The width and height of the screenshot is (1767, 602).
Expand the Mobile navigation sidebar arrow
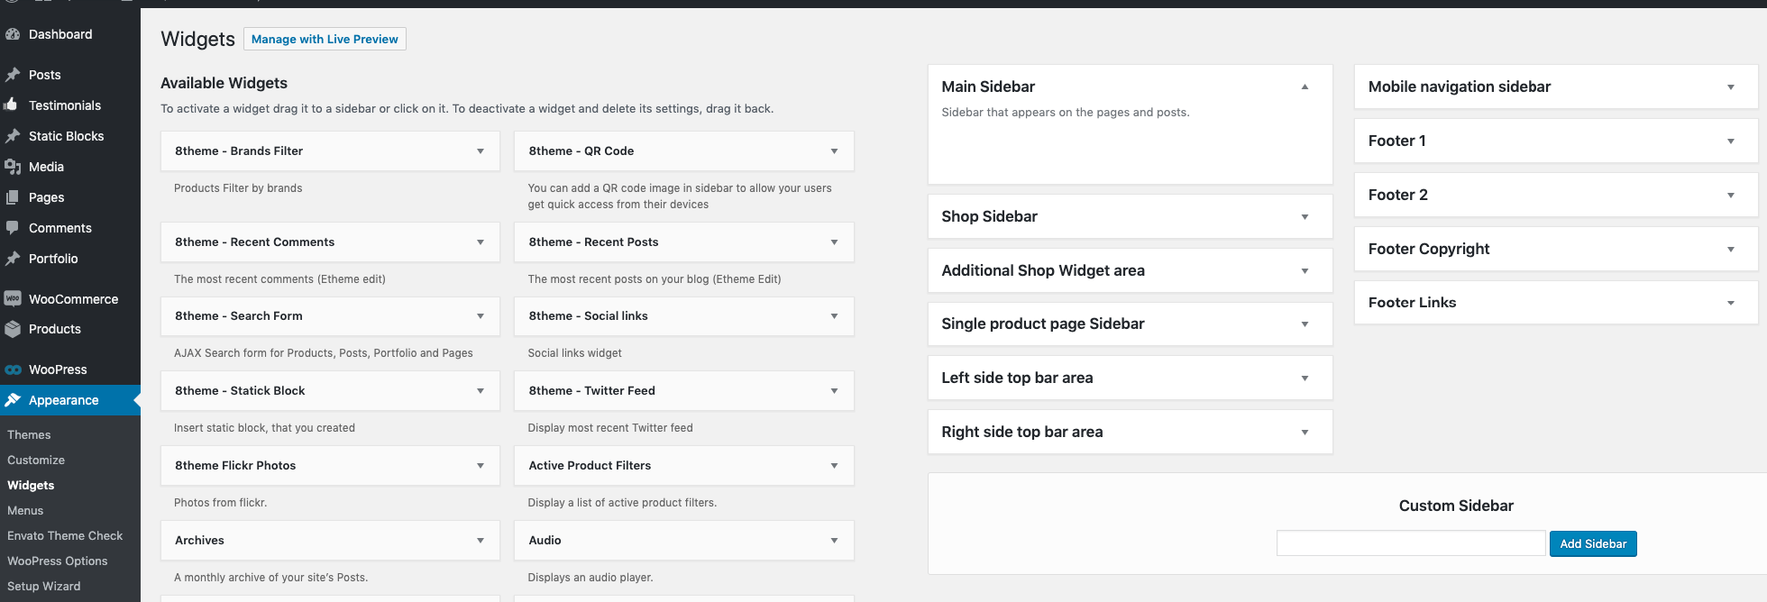[x=1731, y=87]
